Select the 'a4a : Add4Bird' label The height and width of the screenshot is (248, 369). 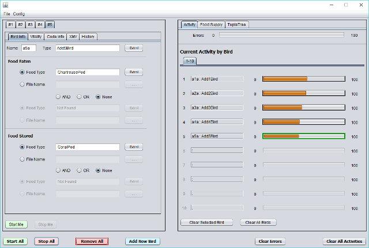pos(217,122)
